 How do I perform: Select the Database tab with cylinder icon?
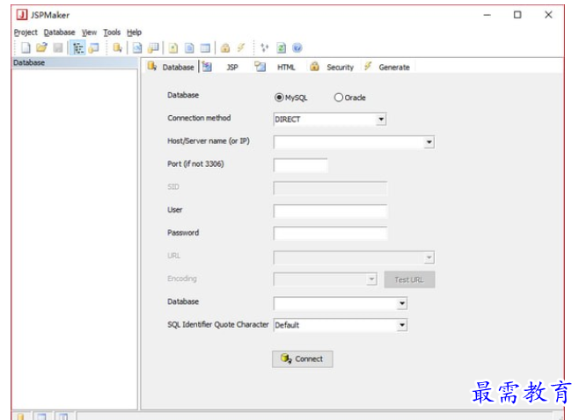[171, 67]
